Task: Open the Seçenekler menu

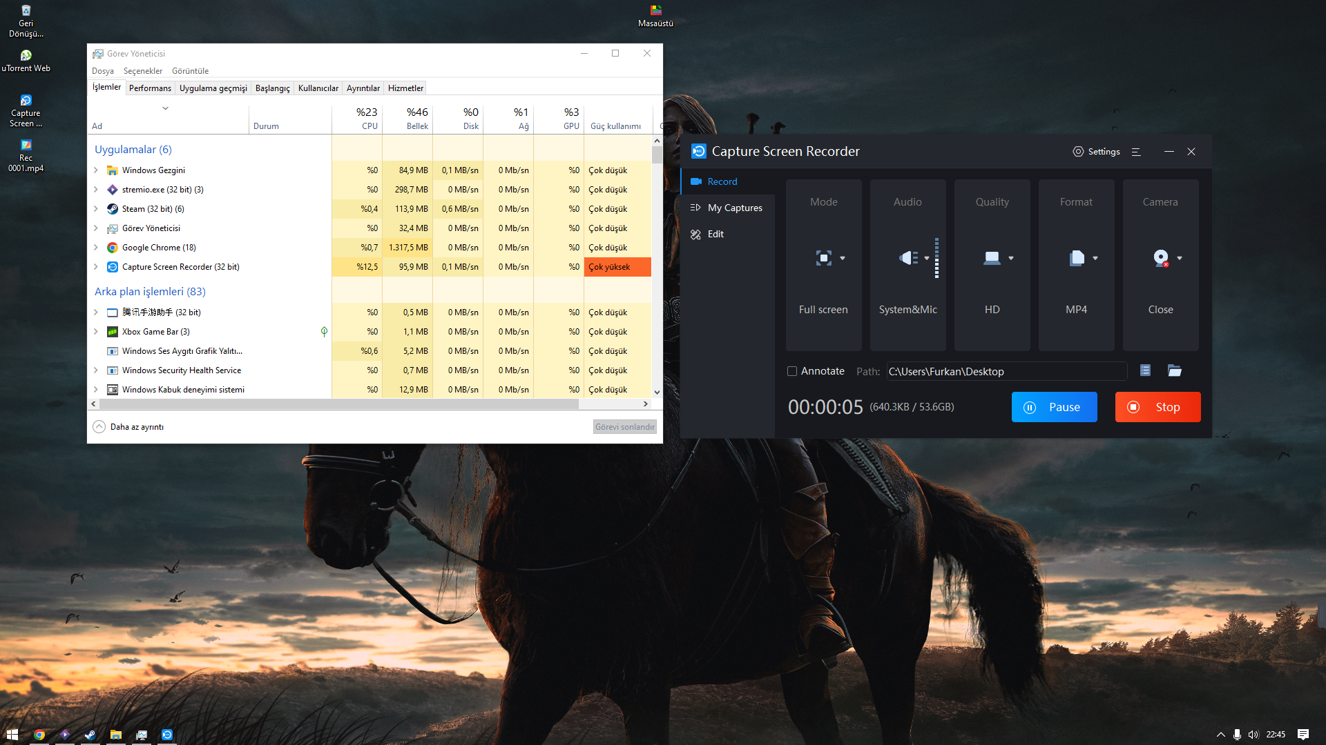Action: [143, 71]
